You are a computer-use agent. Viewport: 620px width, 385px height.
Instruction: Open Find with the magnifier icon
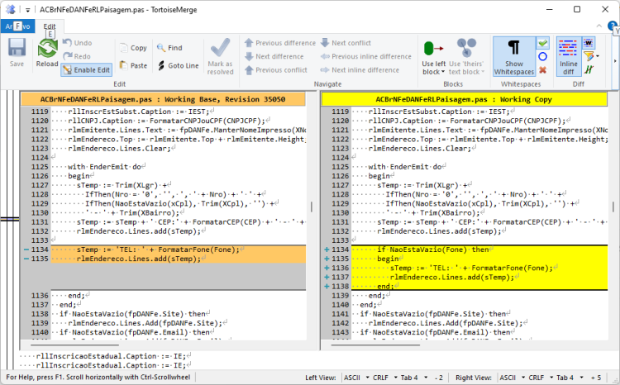[x=161, y=47]
